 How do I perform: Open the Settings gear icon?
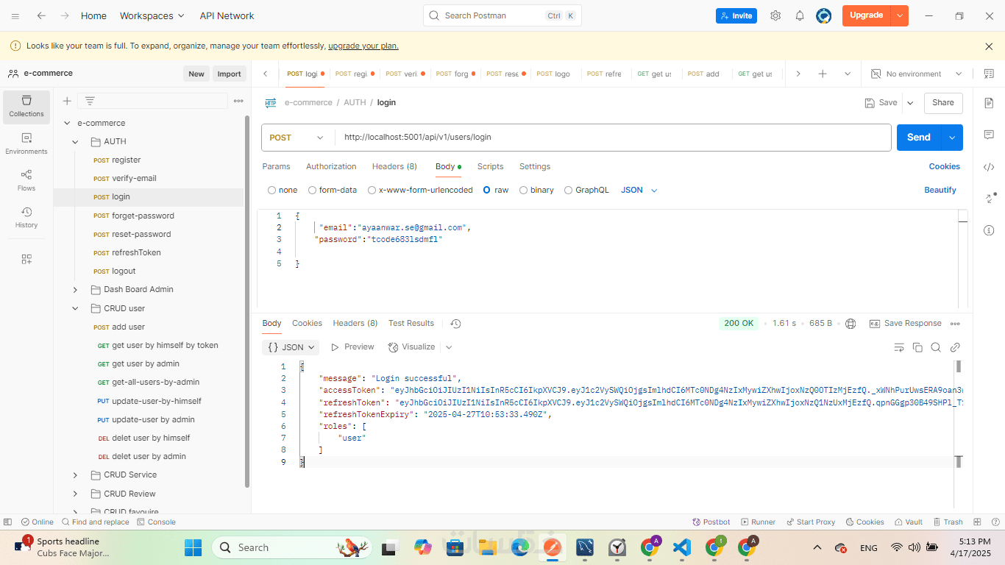click(775, 15)
